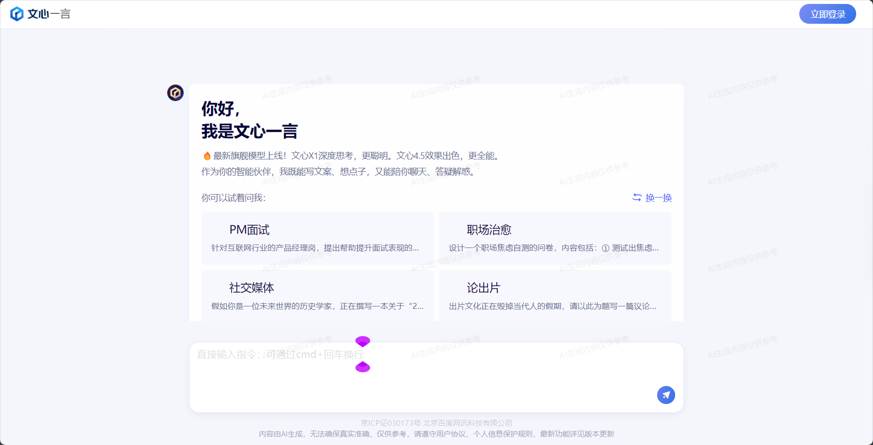This screenshot has height=445, width=873.
Task: Click 换一换 to refresh suggestions
Action: [x=652, y=198]
